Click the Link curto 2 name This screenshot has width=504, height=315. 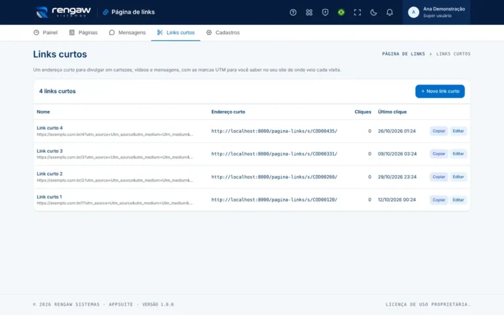pyautogui.click(x=49, y=173)
